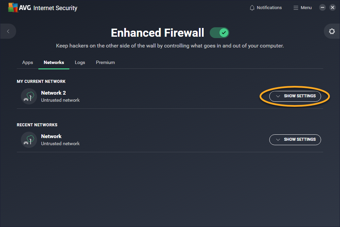Open the hamburger Menu icon
This screenshot has width=340, height=227.
point(296,8)
